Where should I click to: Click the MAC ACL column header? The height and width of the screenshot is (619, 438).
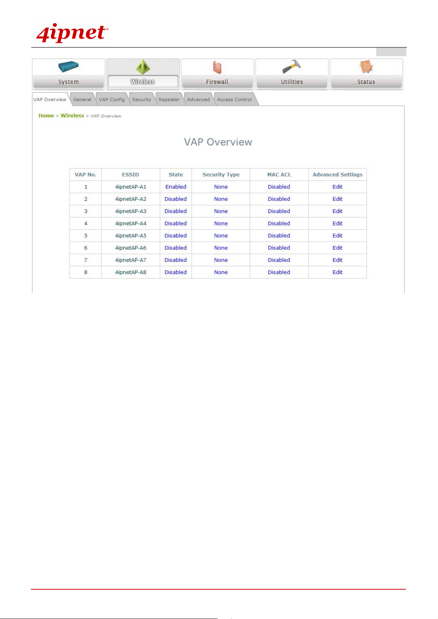coord(279,175)
